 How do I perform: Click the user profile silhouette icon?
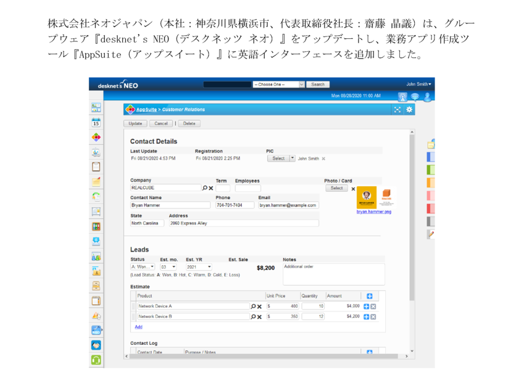tap(427, 97)
